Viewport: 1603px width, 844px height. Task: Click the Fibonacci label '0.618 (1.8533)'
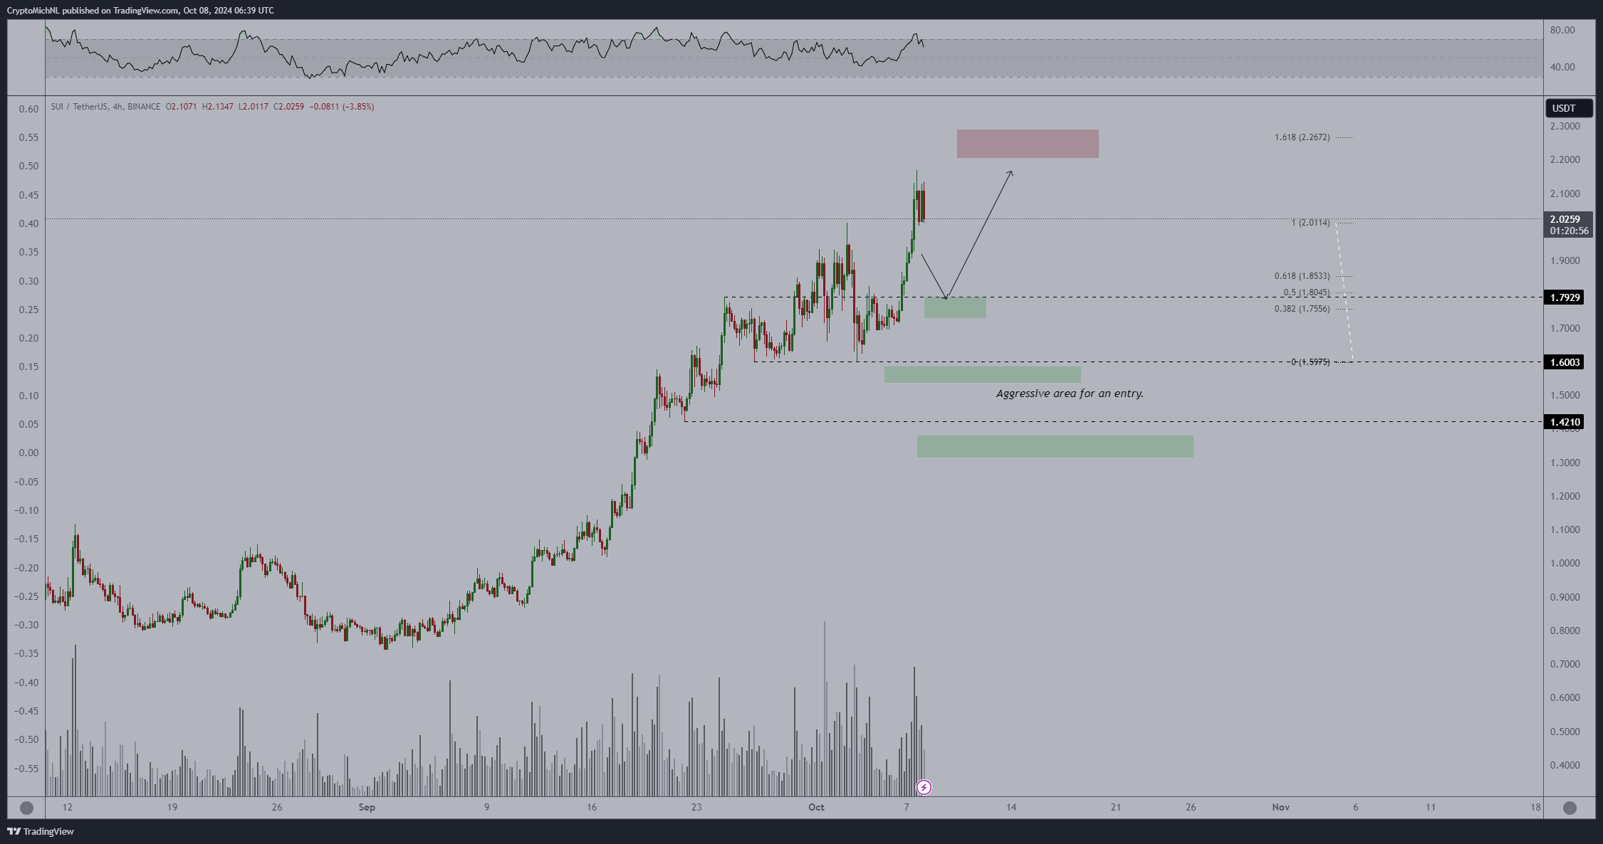point(1302,276)
